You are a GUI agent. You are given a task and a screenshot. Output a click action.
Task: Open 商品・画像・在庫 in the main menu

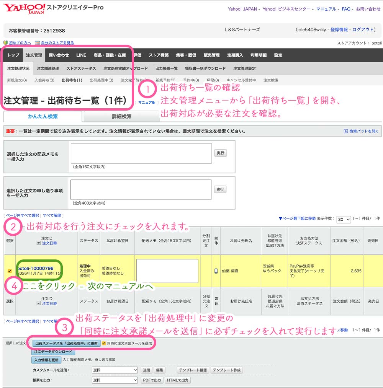coord(110,55)
